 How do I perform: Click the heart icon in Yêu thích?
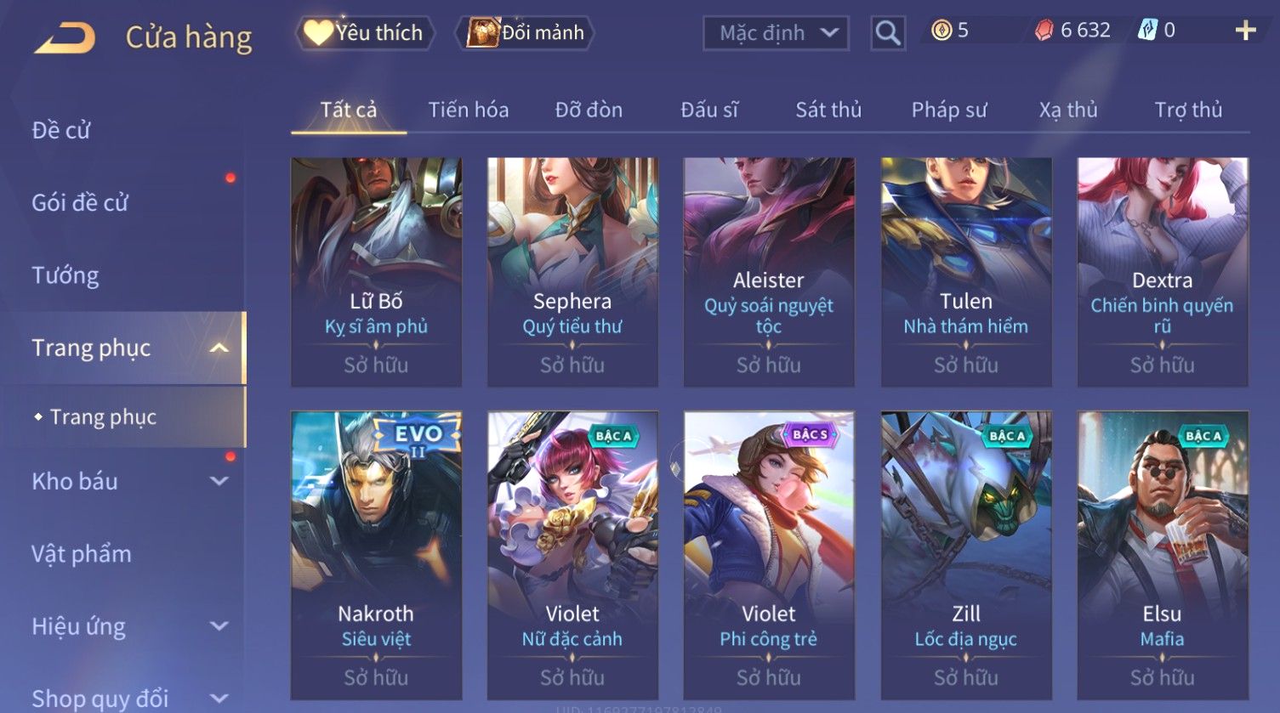pyautogui.click(x=317, y=32)
